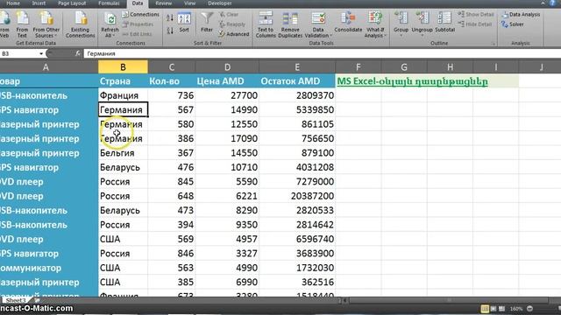
Task: Select column B header
Action: click(x=123, y=66)
